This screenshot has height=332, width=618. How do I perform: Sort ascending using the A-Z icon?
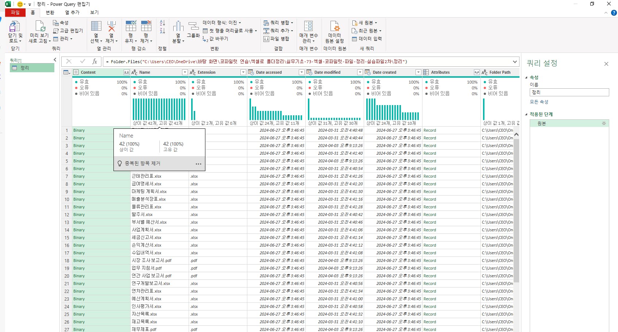pyautogui.click(x=162, y=23)
